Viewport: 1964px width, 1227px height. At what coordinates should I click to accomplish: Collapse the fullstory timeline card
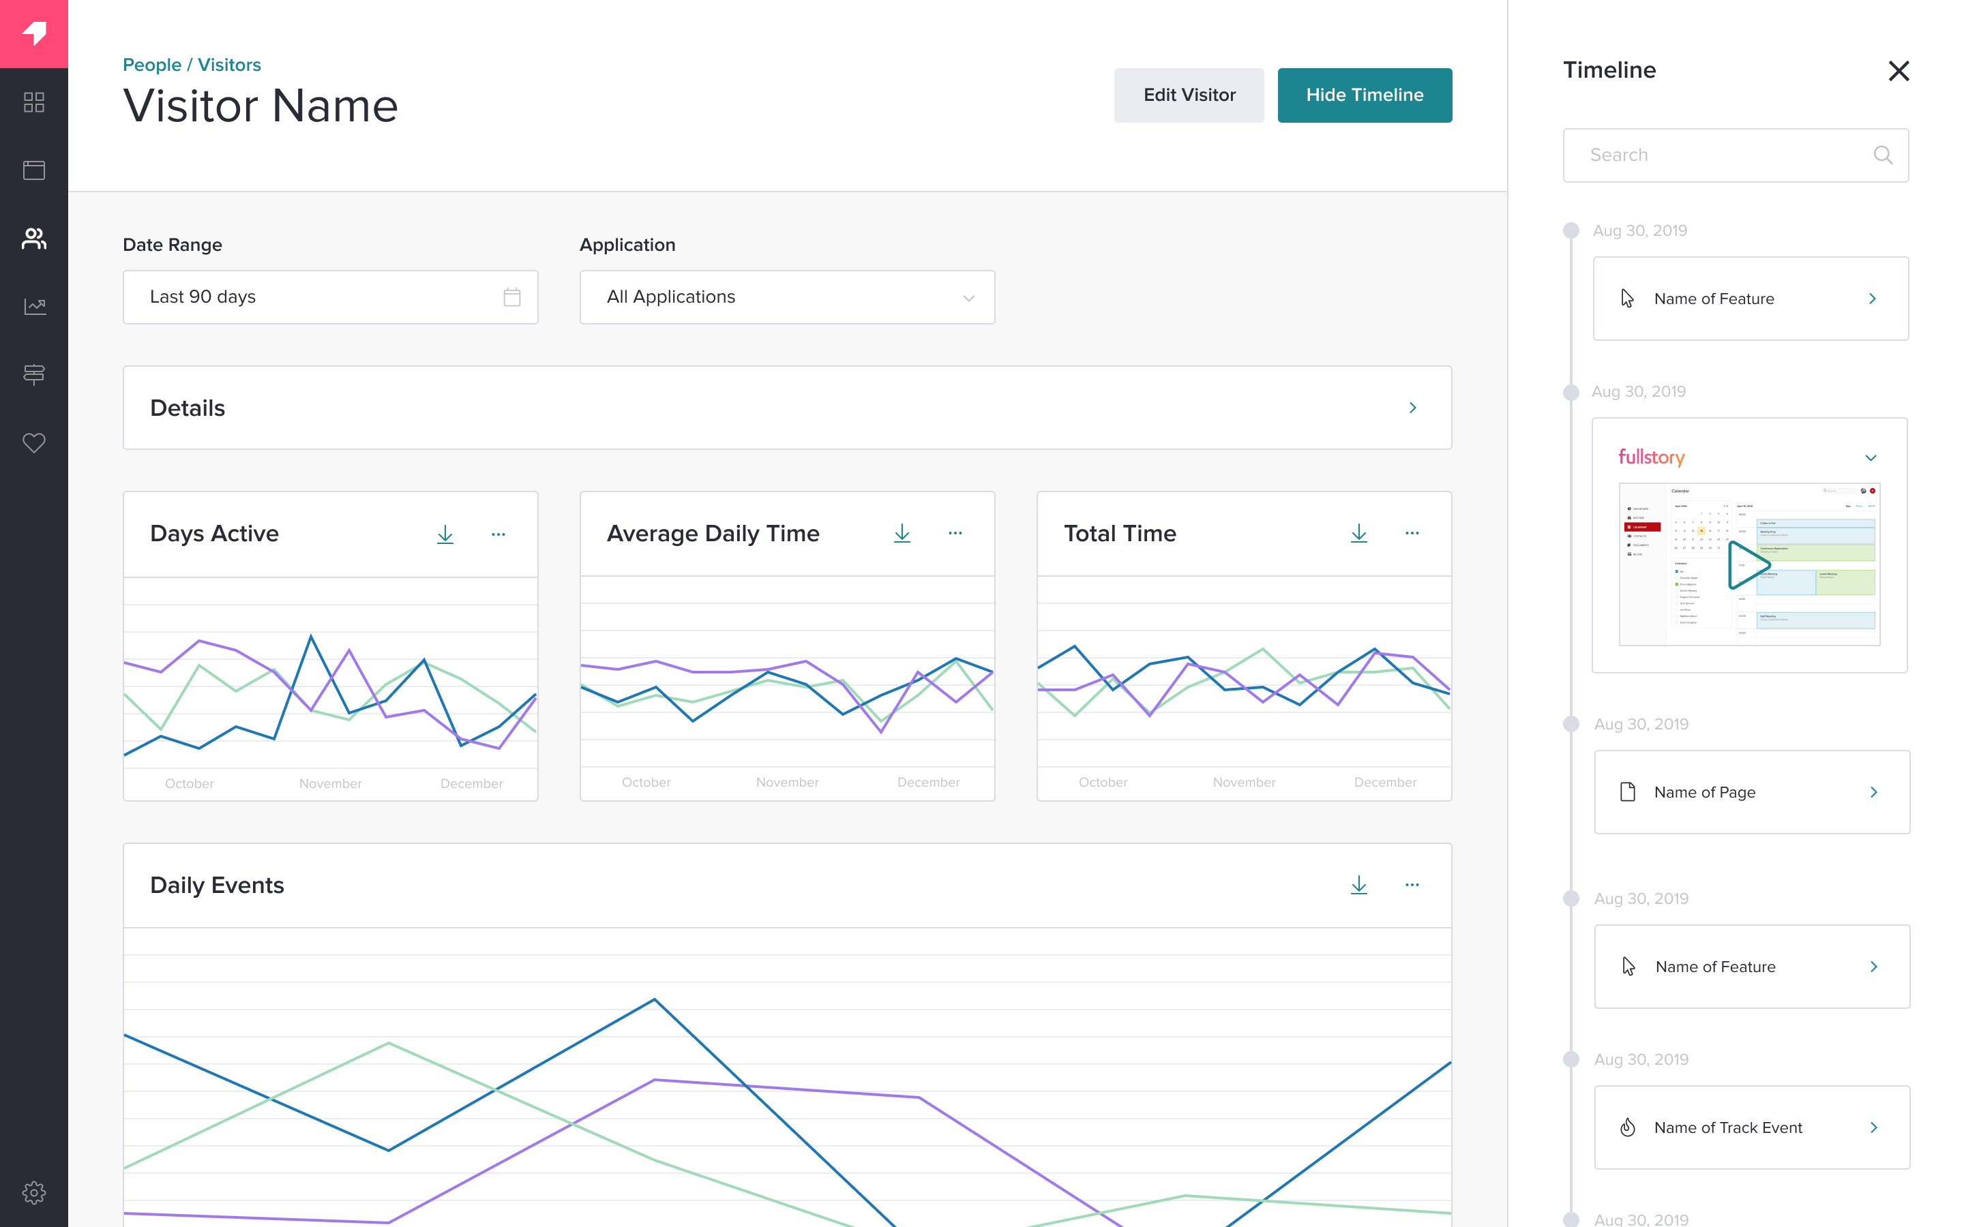(x=1871, y=457)
